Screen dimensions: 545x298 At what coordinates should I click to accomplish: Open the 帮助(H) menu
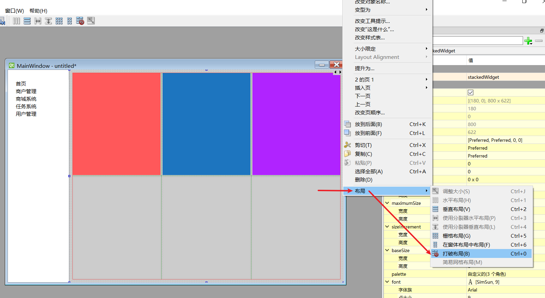(x=38, y=11)
